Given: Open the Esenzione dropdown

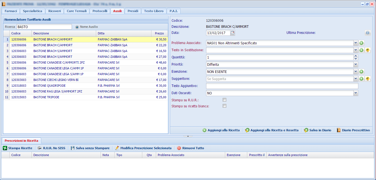Looking at the screenshot, I should click(356, 72).
